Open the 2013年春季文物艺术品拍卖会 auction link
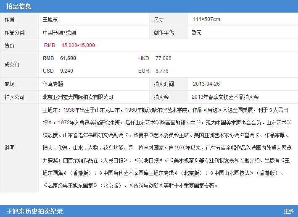Image resolution: width=298 pixels, height=217 pixels. [225, 97]
